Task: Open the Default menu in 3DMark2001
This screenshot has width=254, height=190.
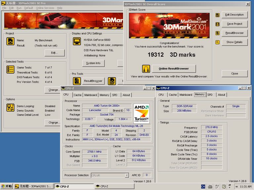Action: [29, 8]
